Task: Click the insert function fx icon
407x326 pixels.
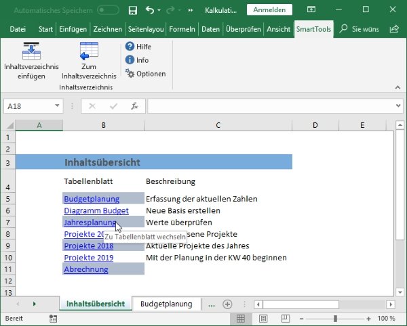Action: [134, 106]
